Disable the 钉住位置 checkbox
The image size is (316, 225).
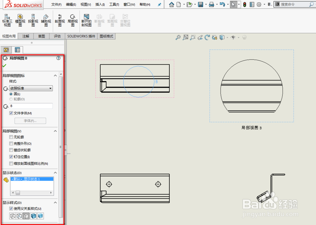(x=11, y=157)
